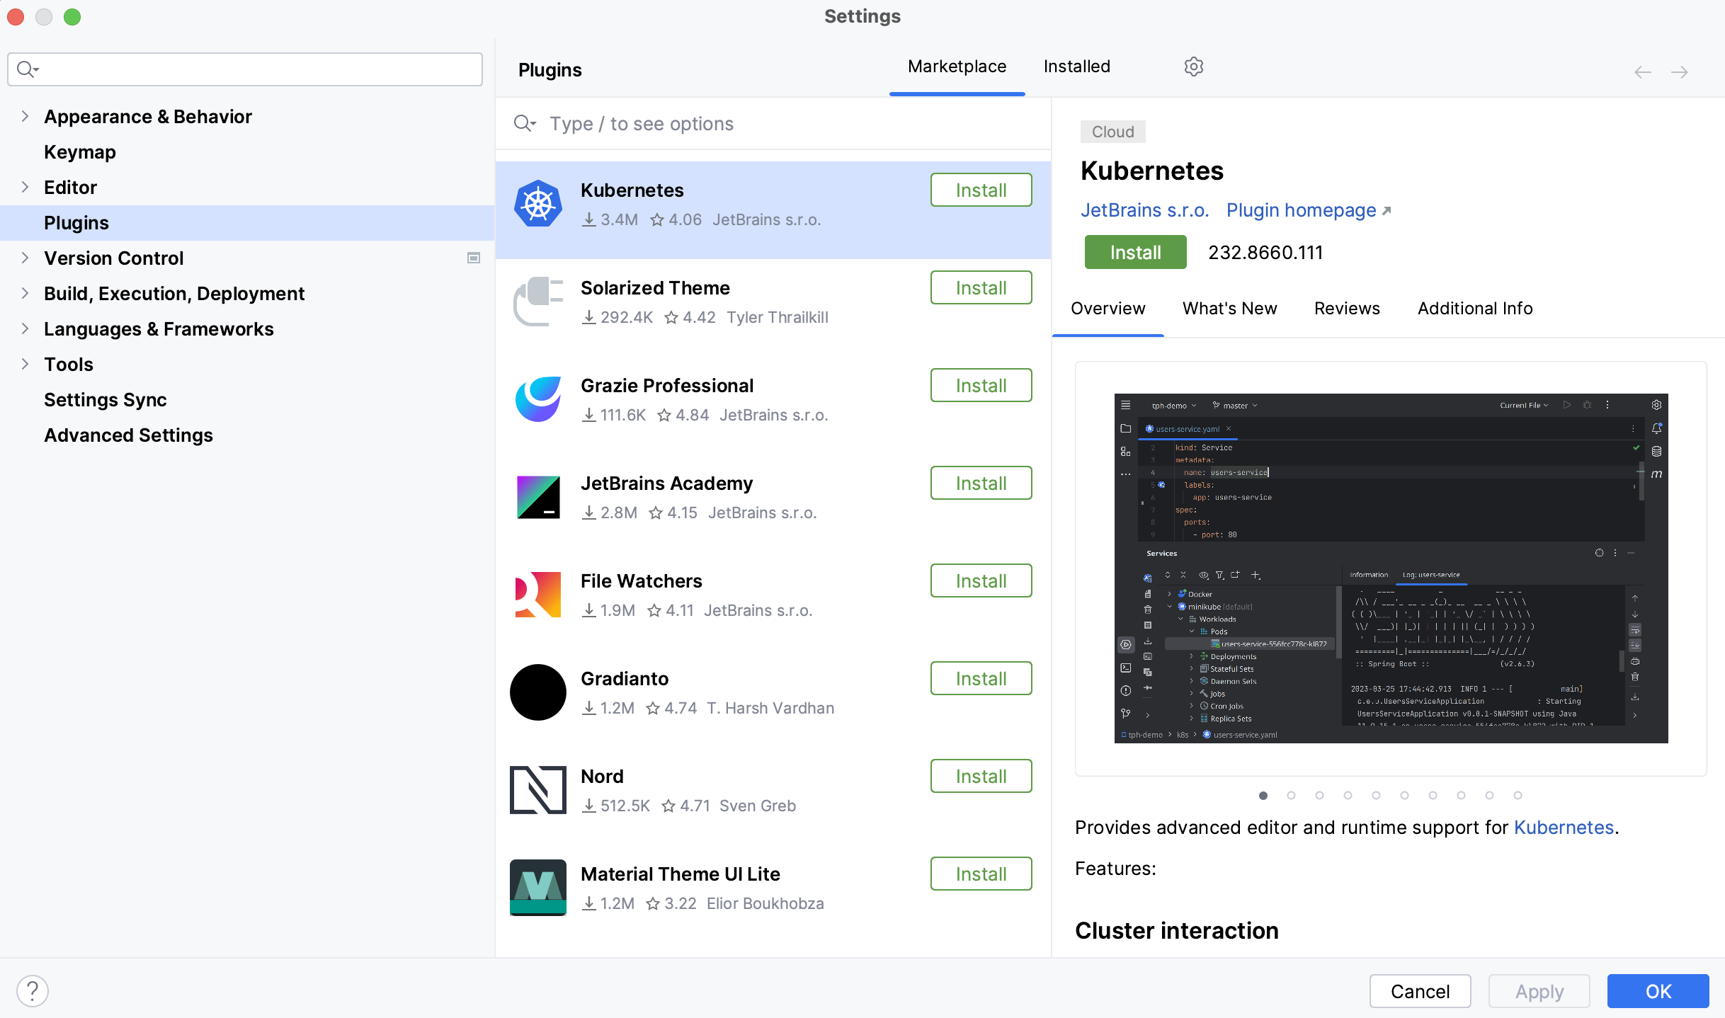
Task: Click the Nord plugin icon
Action: point(537,789)
